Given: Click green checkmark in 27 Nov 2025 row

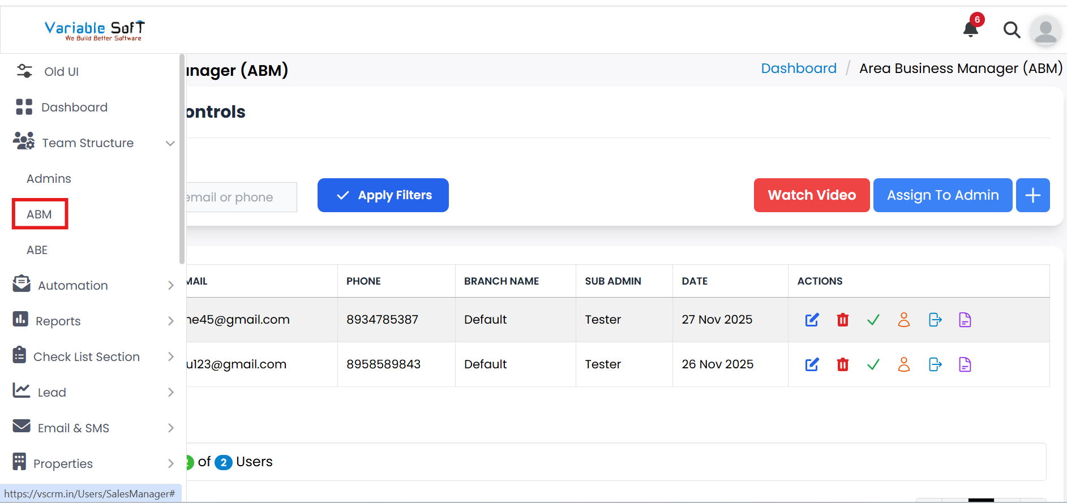Looking at the screenshot, I should pyautogui.click(x=873, y=320).
